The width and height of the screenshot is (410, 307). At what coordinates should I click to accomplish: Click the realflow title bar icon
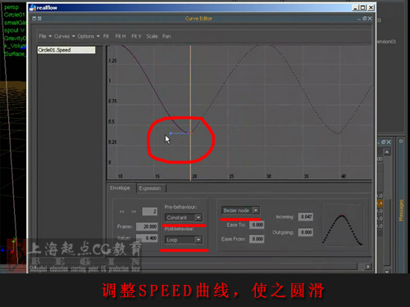pos(33,7)
